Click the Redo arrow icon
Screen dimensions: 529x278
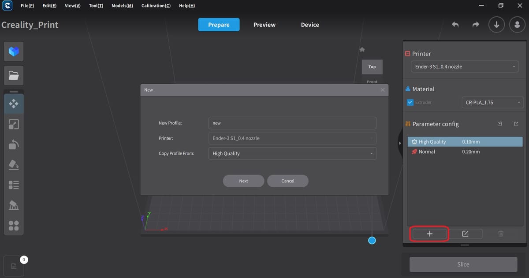[476, 25]
